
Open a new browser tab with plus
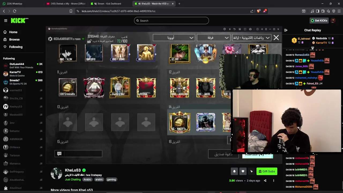tap(179, 4)
